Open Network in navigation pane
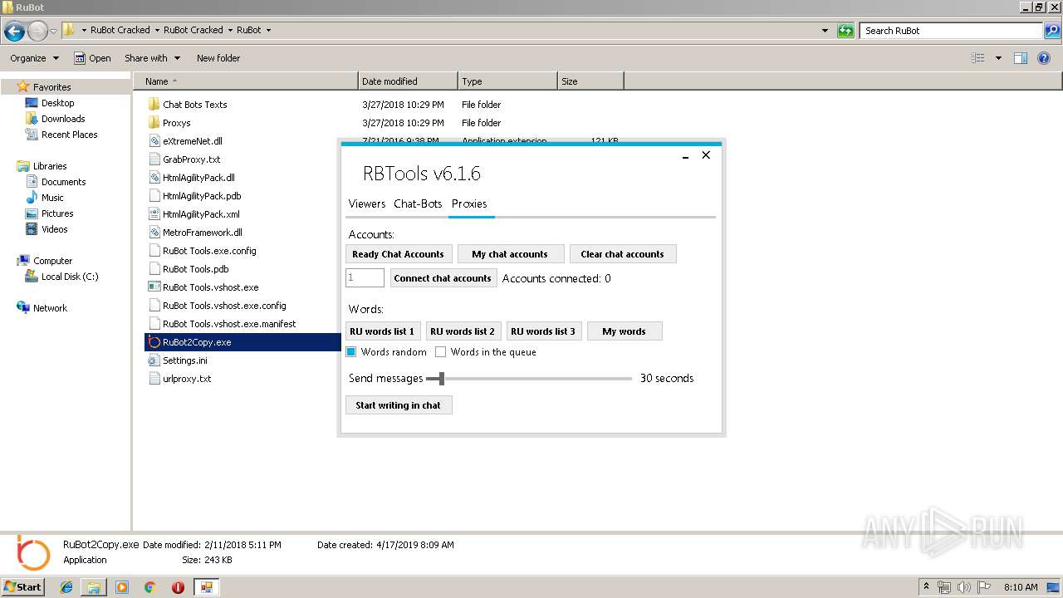 [x=50, y=308]
